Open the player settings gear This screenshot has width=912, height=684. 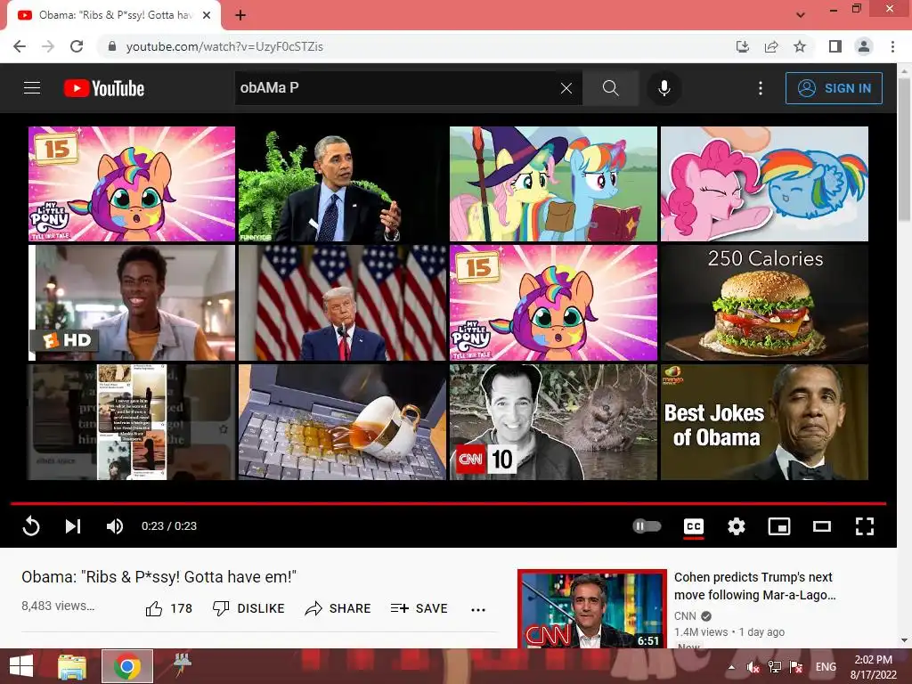pos(737,526)
